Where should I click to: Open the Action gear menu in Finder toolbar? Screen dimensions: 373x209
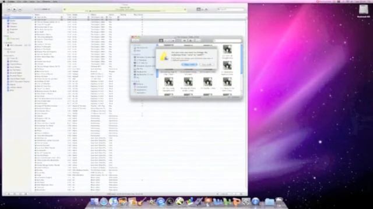[x=191, y=41]
